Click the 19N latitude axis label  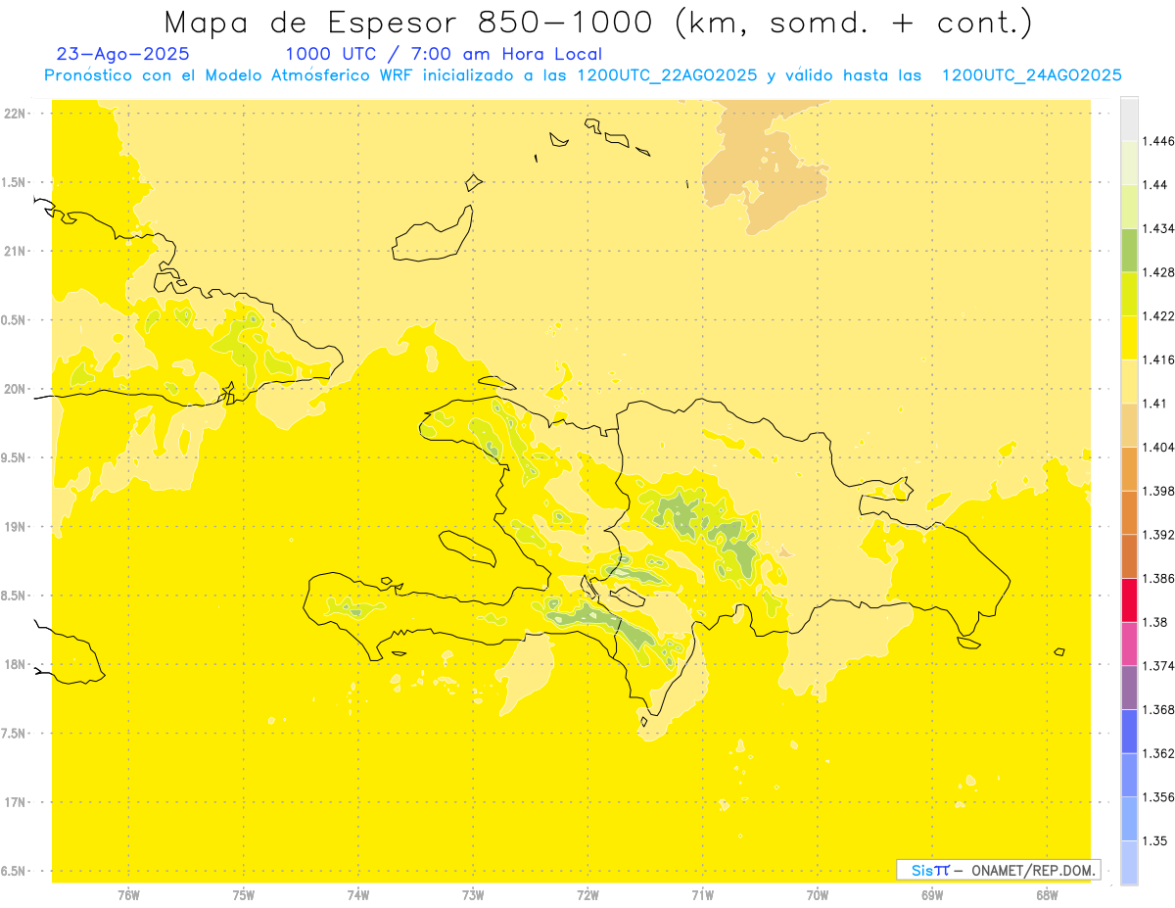[x=15, y=527]
